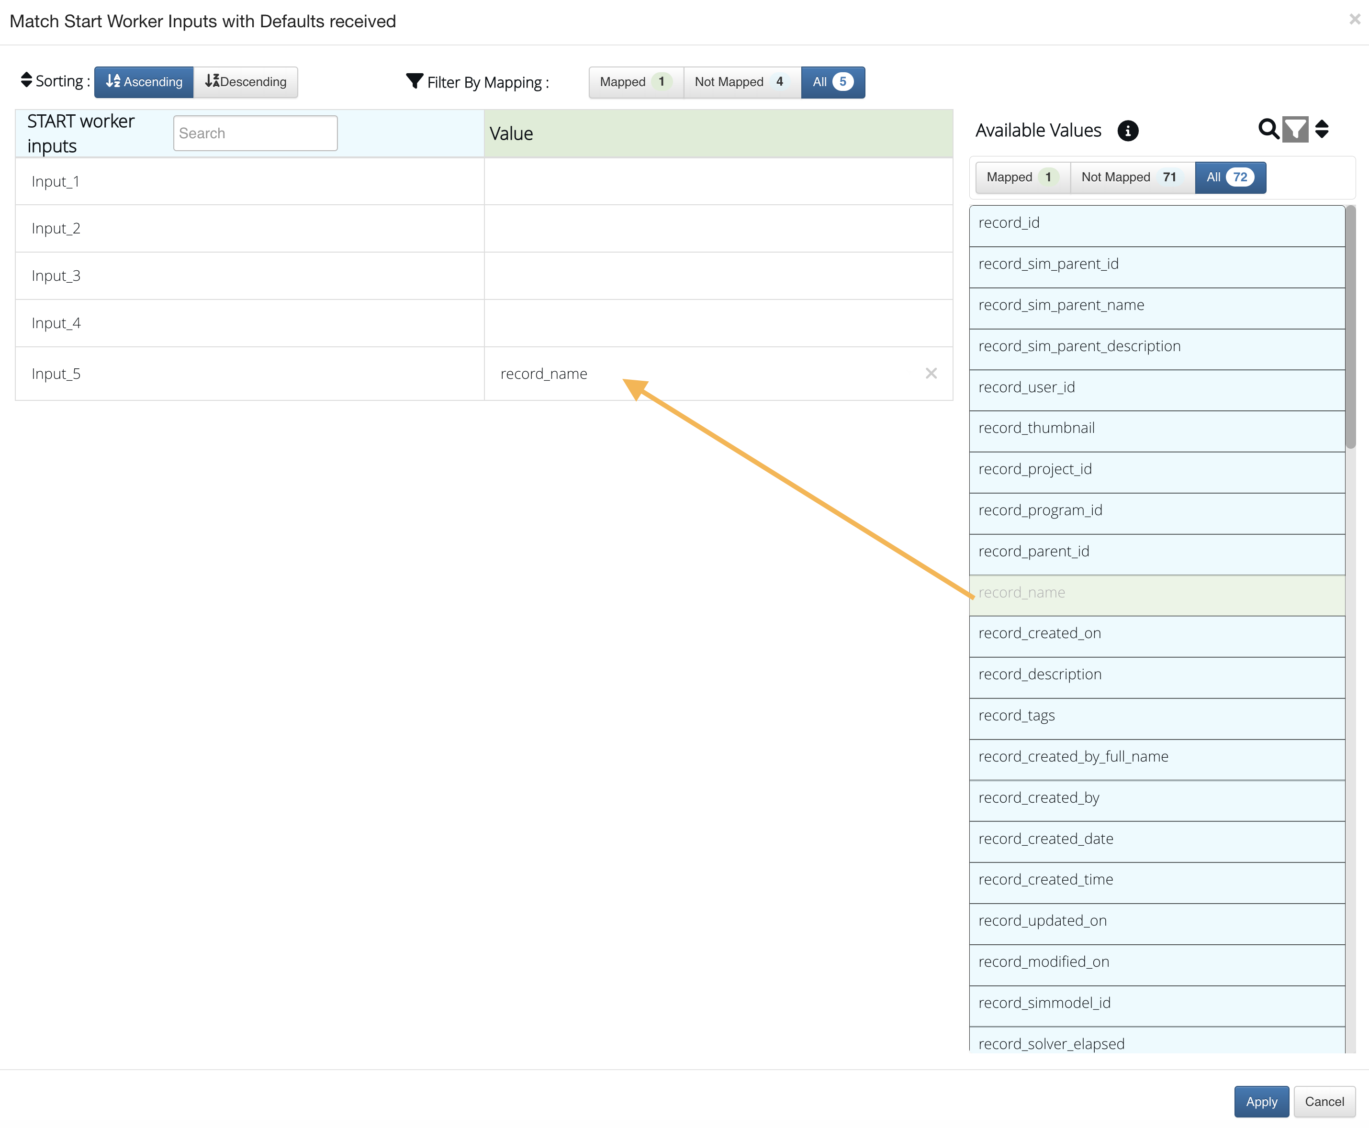
Task: Click the mapped record_name list item
Action: [x=1157, y=595]
